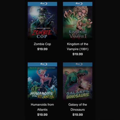Select $19.99 price under Galaxy of the Dinosaurs
120x120 pixels.
[77, 114]
